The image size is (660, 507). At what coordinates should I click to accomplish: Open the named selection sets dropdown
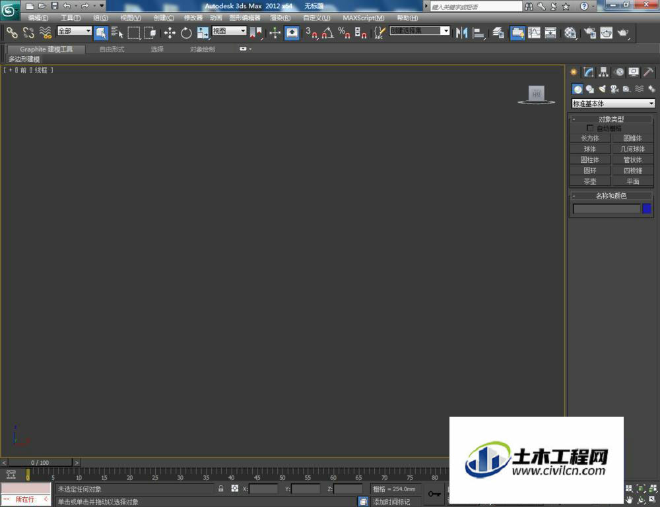click(x=445, y=31)
